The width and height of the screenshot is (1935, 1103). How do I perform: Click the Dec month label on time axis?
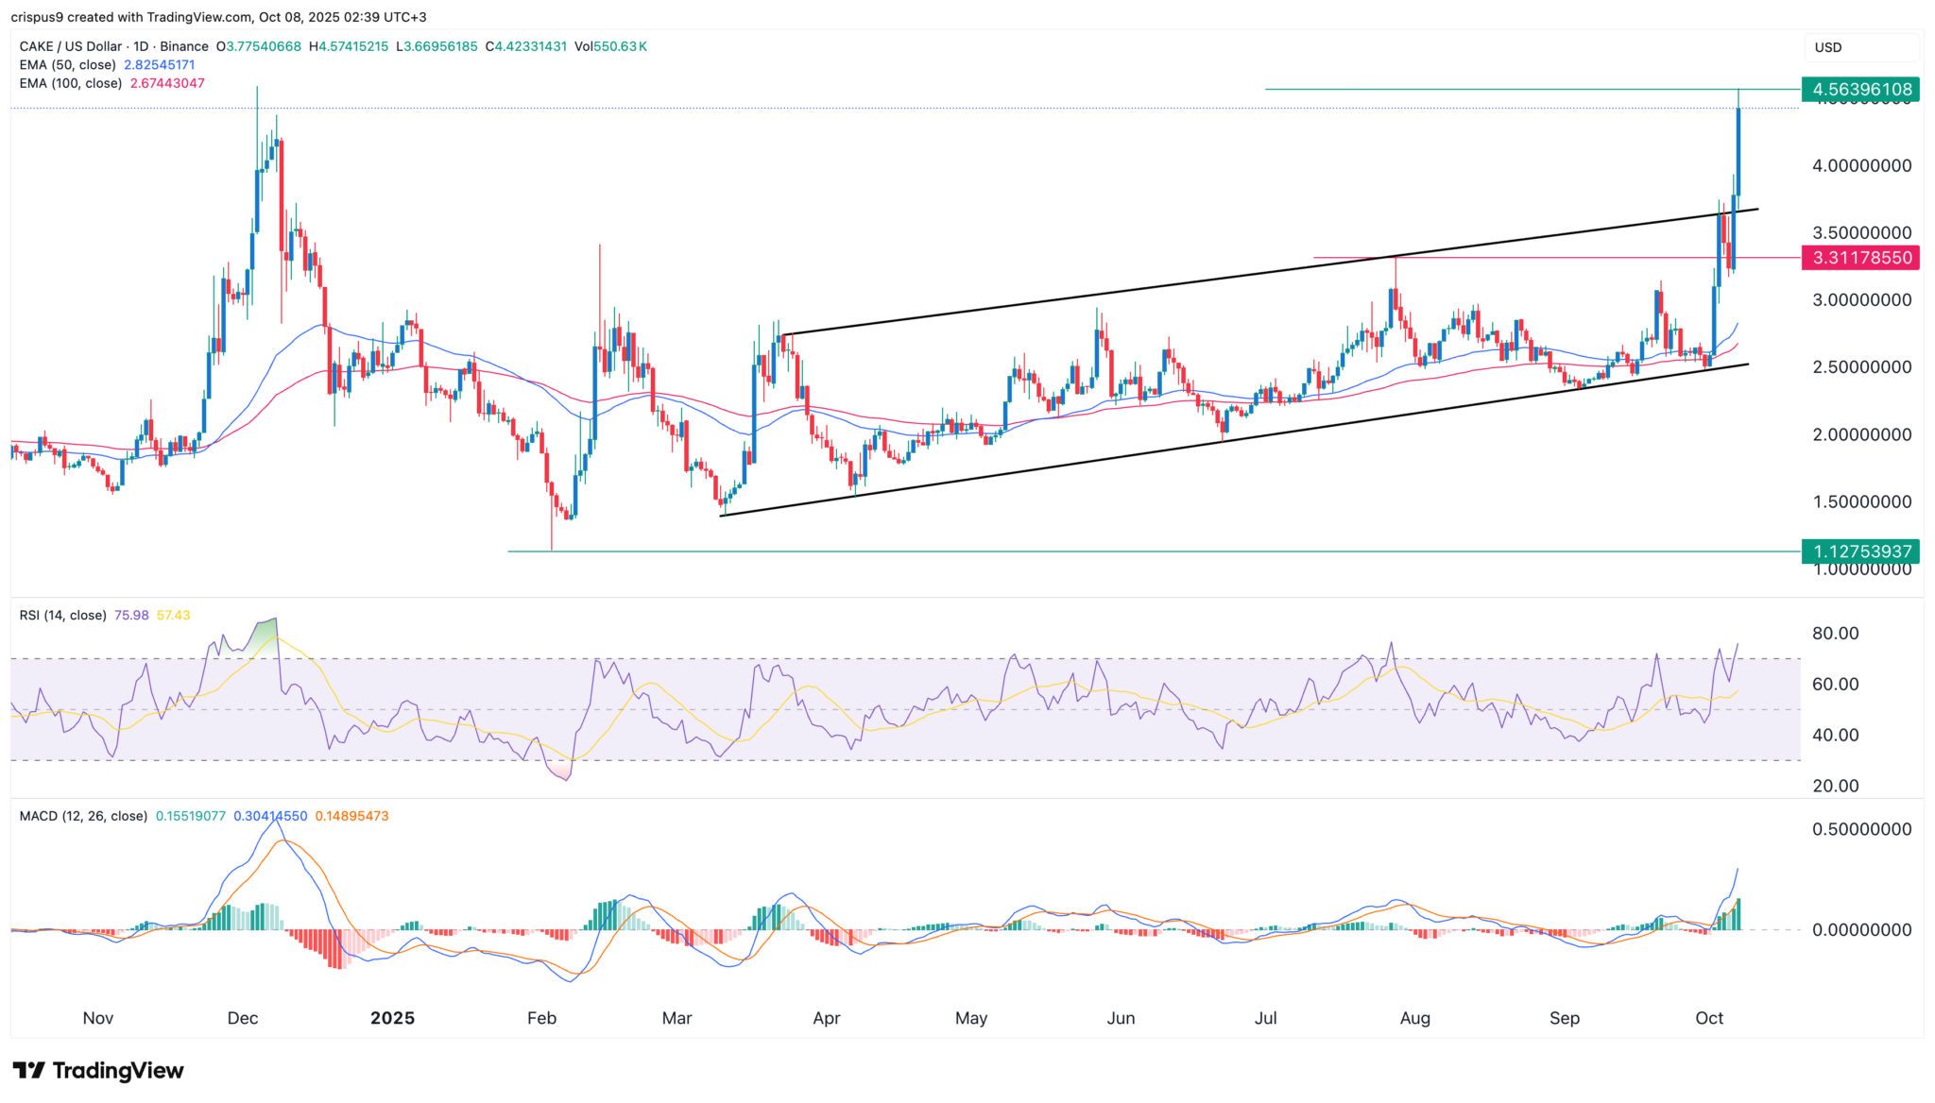pos(243,1018)
